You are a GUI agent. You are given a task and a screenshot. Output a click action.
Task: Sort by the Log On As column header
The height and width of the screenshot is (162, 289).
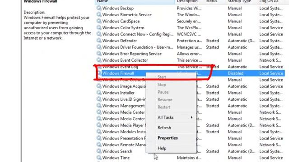tap(271, 1)
